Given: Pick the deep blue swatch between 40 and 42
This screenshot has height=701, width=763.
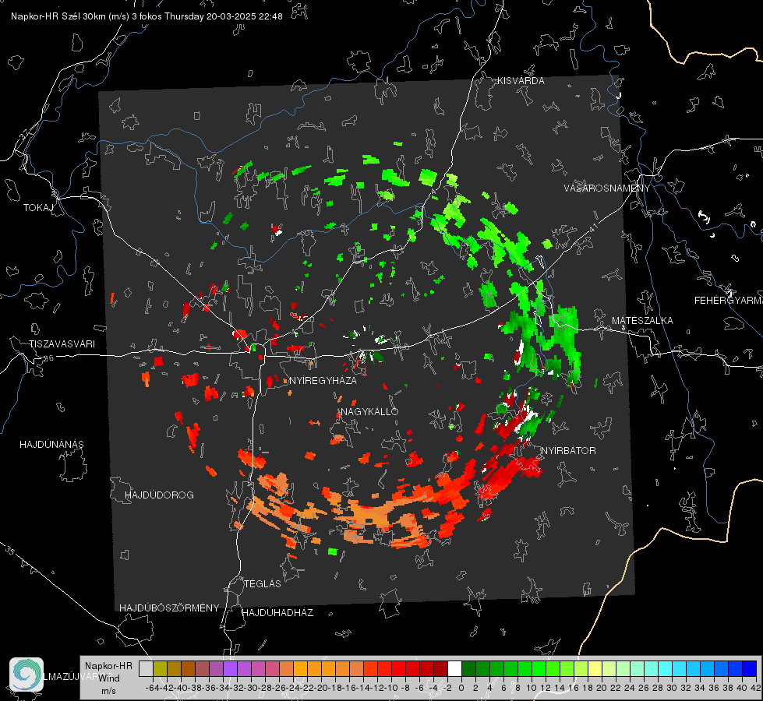Looking at the screenshot, I should [x=750, y=668].
